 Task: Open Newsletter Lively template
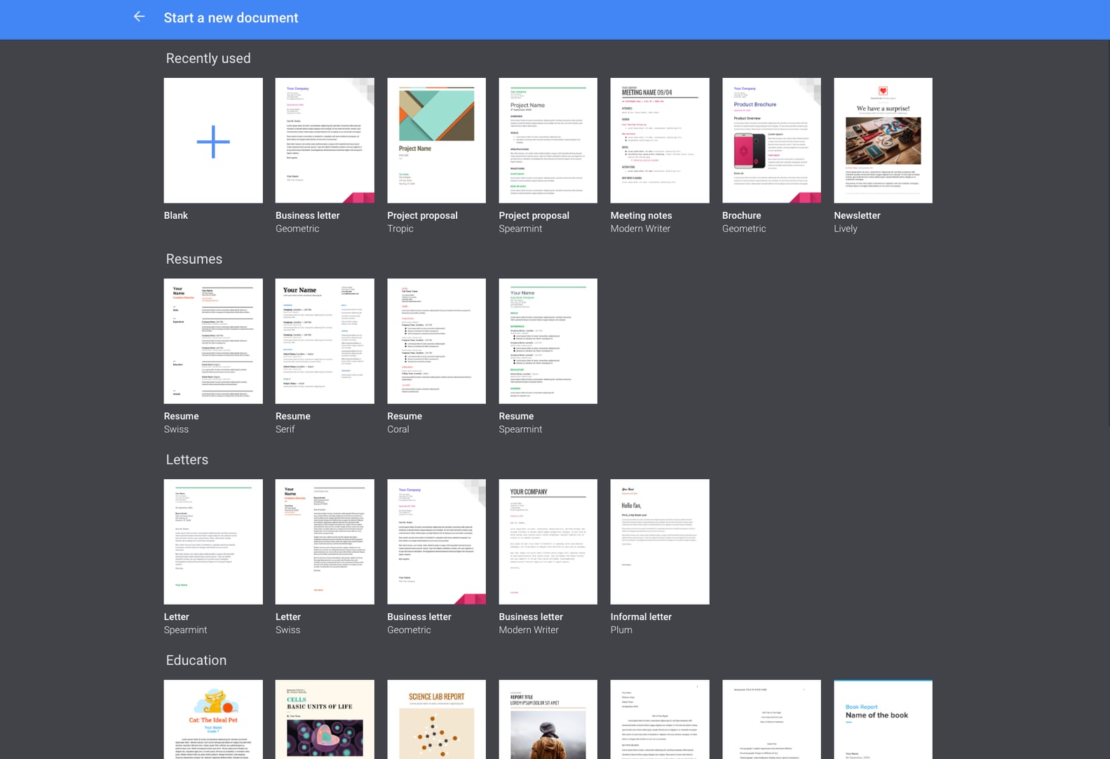point(883,140)
